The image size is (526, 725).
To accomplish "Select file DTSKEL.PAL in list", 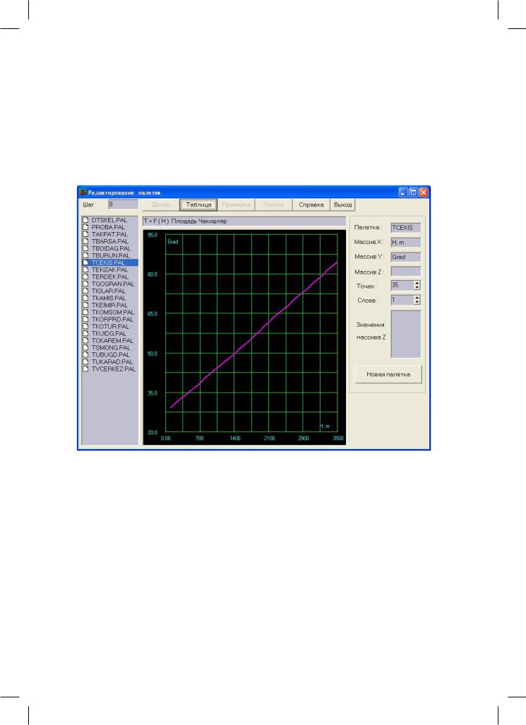I will 109,220.
